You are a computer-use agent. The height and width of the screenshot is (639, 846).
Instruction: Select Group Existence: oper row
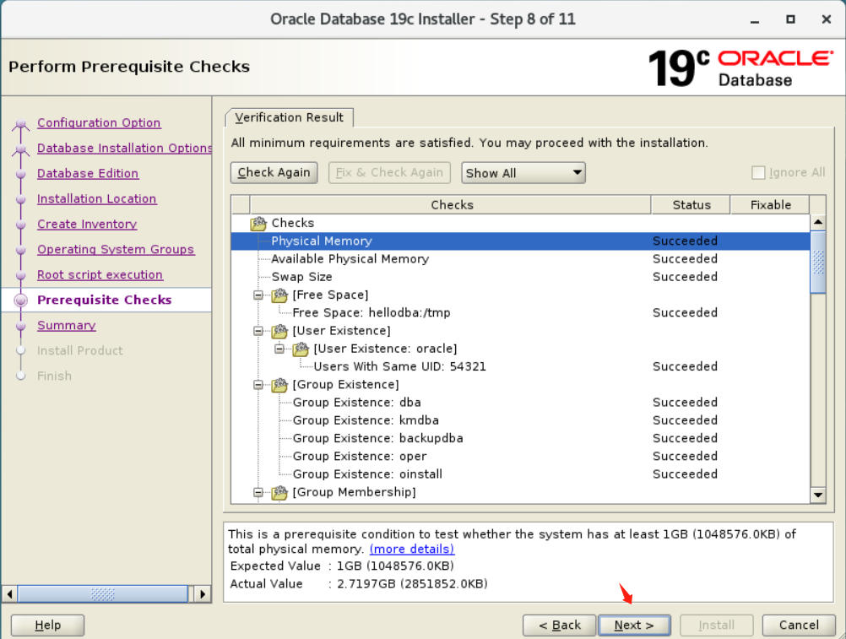tap(521, 457)
